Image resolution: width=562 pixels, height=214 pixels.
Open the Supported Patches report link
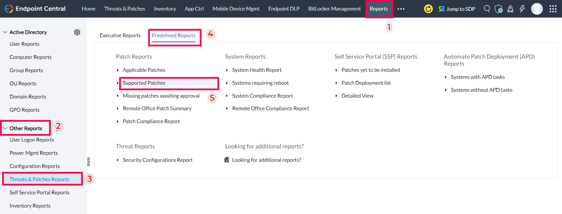144,83
